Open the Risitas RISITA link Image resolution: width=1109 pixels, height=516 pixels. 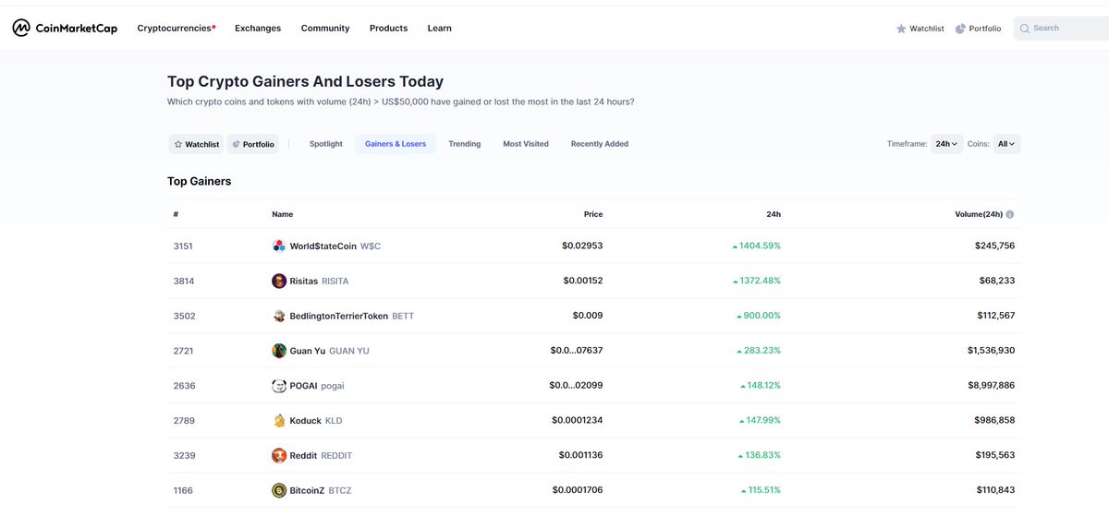point(311,281)
